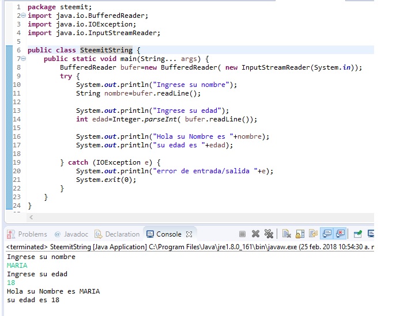Click 'java.io.IOException;' import text
The height and width of the screenshot is (316, 396).
96,24
